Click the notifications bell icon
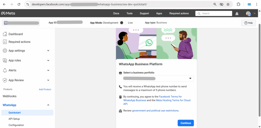 pos(237,13)
